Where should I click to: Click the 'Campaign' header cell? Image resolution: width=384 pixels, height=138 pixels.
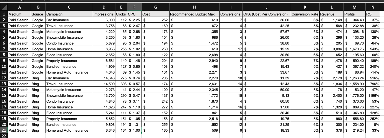(69, 14)
